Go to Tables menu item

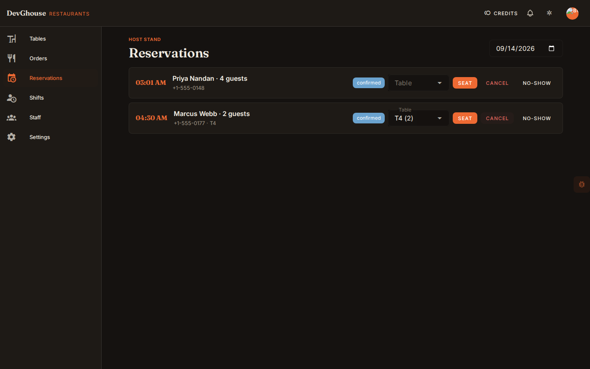click(x=50, y=39)
